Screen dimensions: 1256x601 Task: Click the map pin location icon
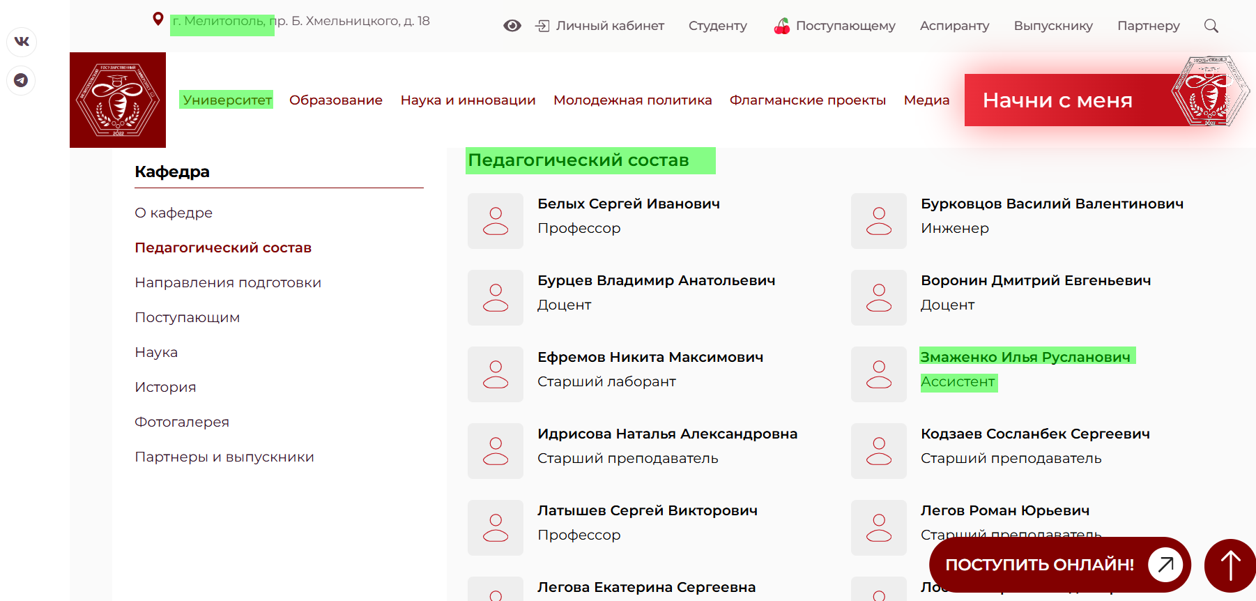click(x=158, y=20)
